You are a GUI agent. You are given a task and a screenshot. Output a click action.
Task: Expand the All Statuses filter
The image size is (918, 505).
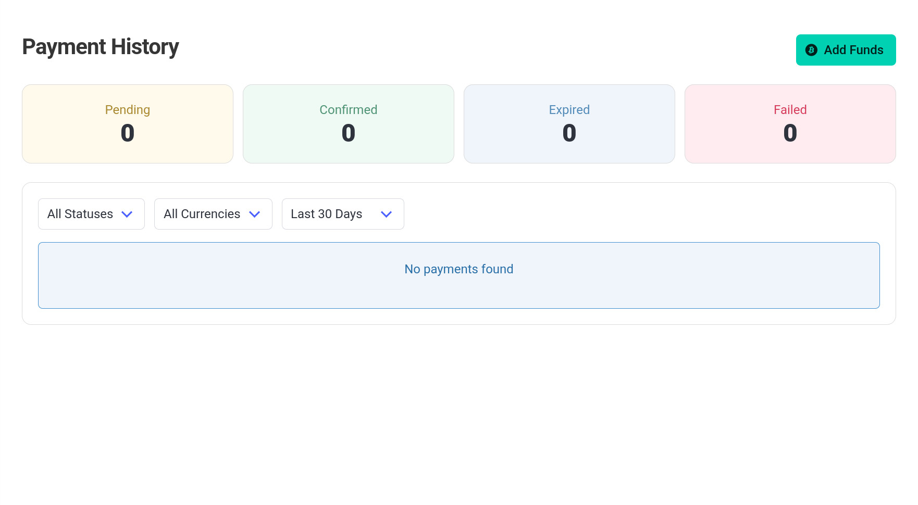click(91, 214)
